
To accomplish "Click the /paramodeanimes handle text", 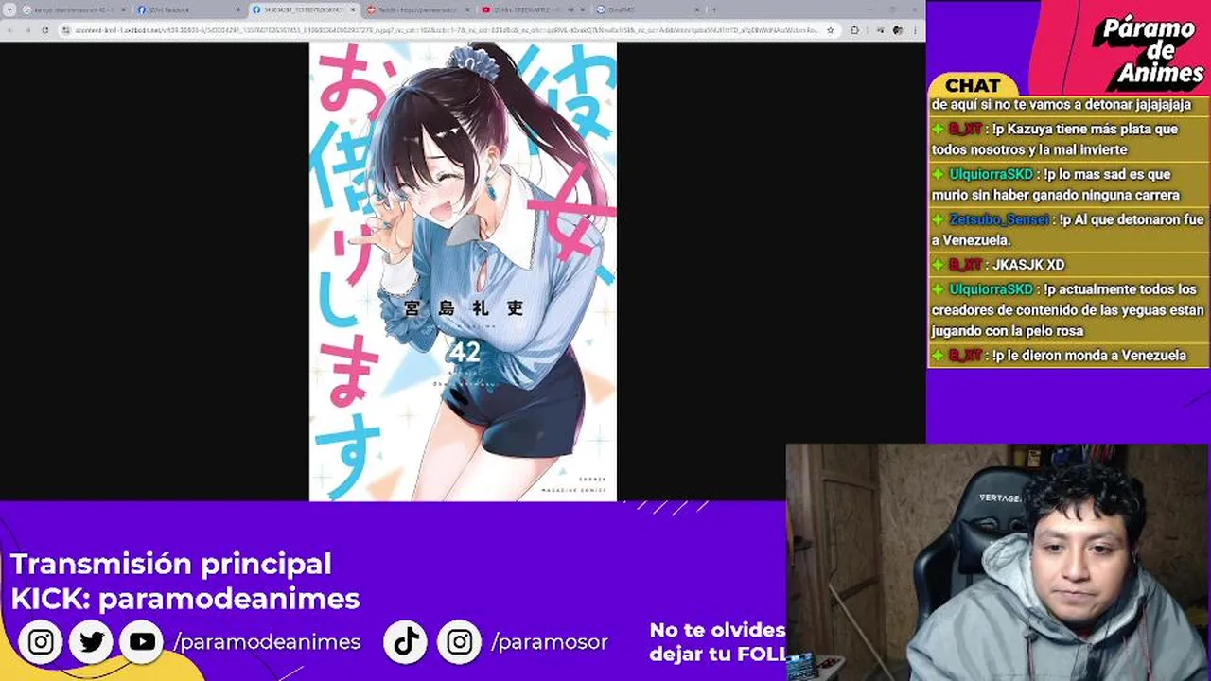I will [x=268, y=642].
